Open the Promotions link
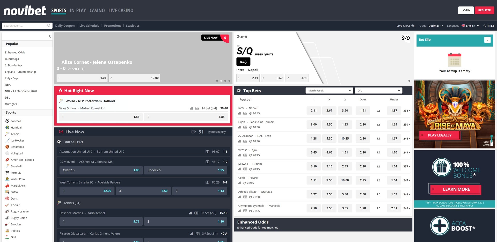The height and width of the screenshot is (242, 497). point(113,26)
